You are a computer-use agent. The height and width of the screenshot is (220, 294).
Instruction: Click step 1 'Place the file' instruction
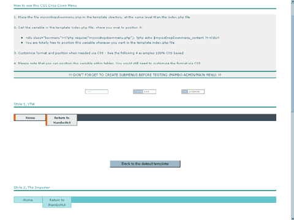click(102, 17)
